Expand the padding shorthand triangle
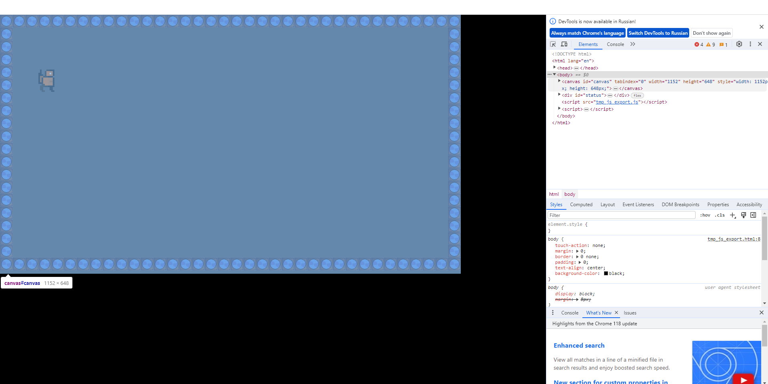 pyautogui.click(x=580, y=263)
